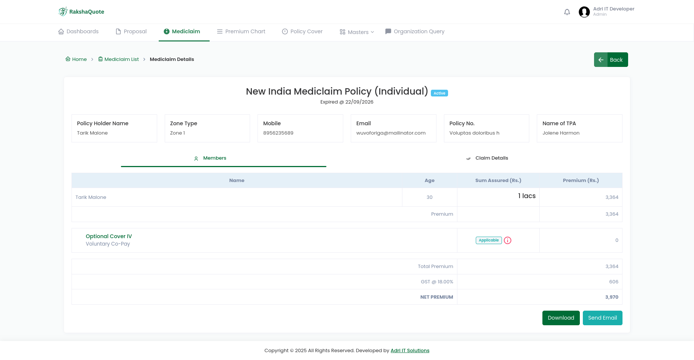Click the NET PREMIUM label
Viewport: 694px width, 360px height.
436,297
